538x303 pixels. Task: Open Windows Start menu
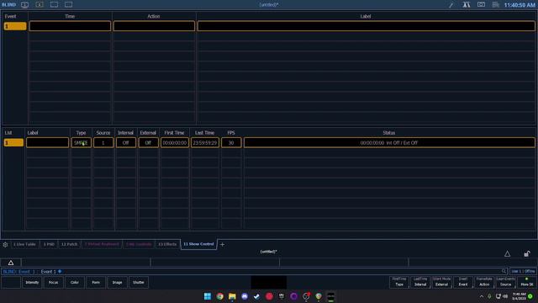208,296
